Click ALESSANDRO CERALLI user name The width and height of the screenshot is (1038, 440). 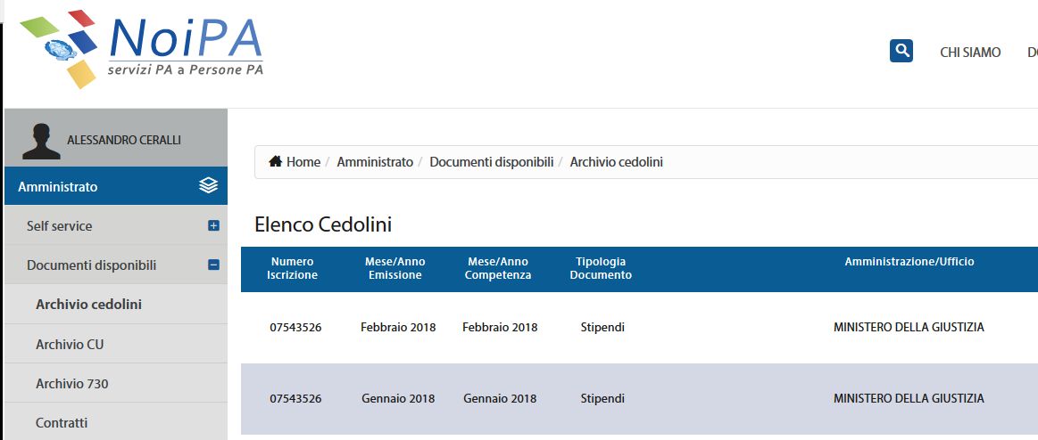[124, 140]
